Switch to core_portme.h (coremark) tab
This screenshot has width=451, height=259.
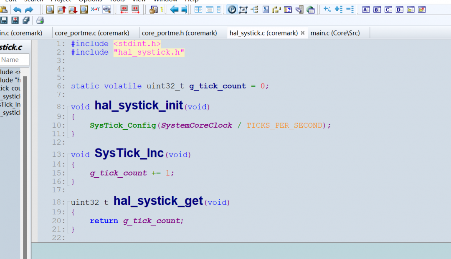pyautogui.click(x=179, y=33)
